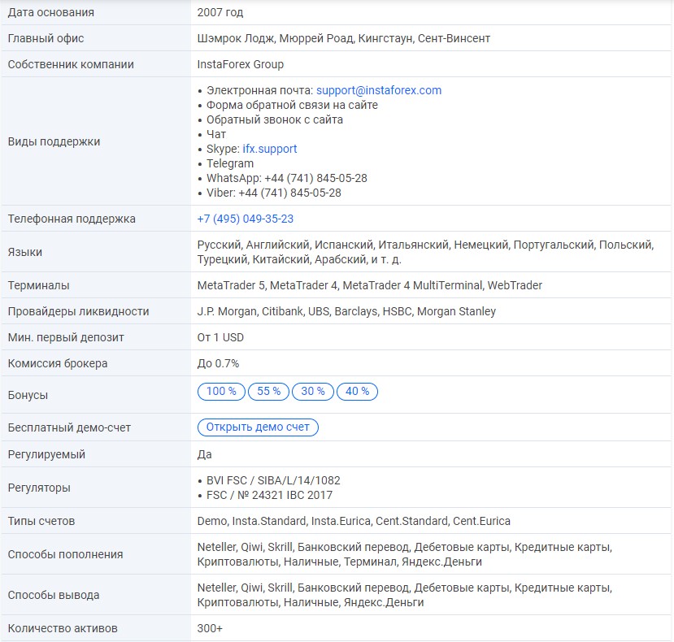
Task: Select the 100 % bonus button
Action: coord(221,392)
